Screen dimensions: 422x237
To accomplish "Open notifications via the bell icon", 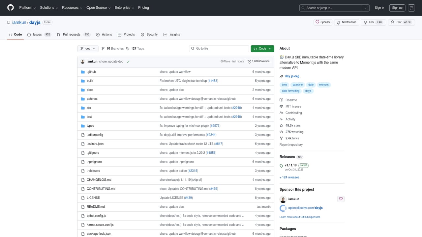I will (346, 22).
